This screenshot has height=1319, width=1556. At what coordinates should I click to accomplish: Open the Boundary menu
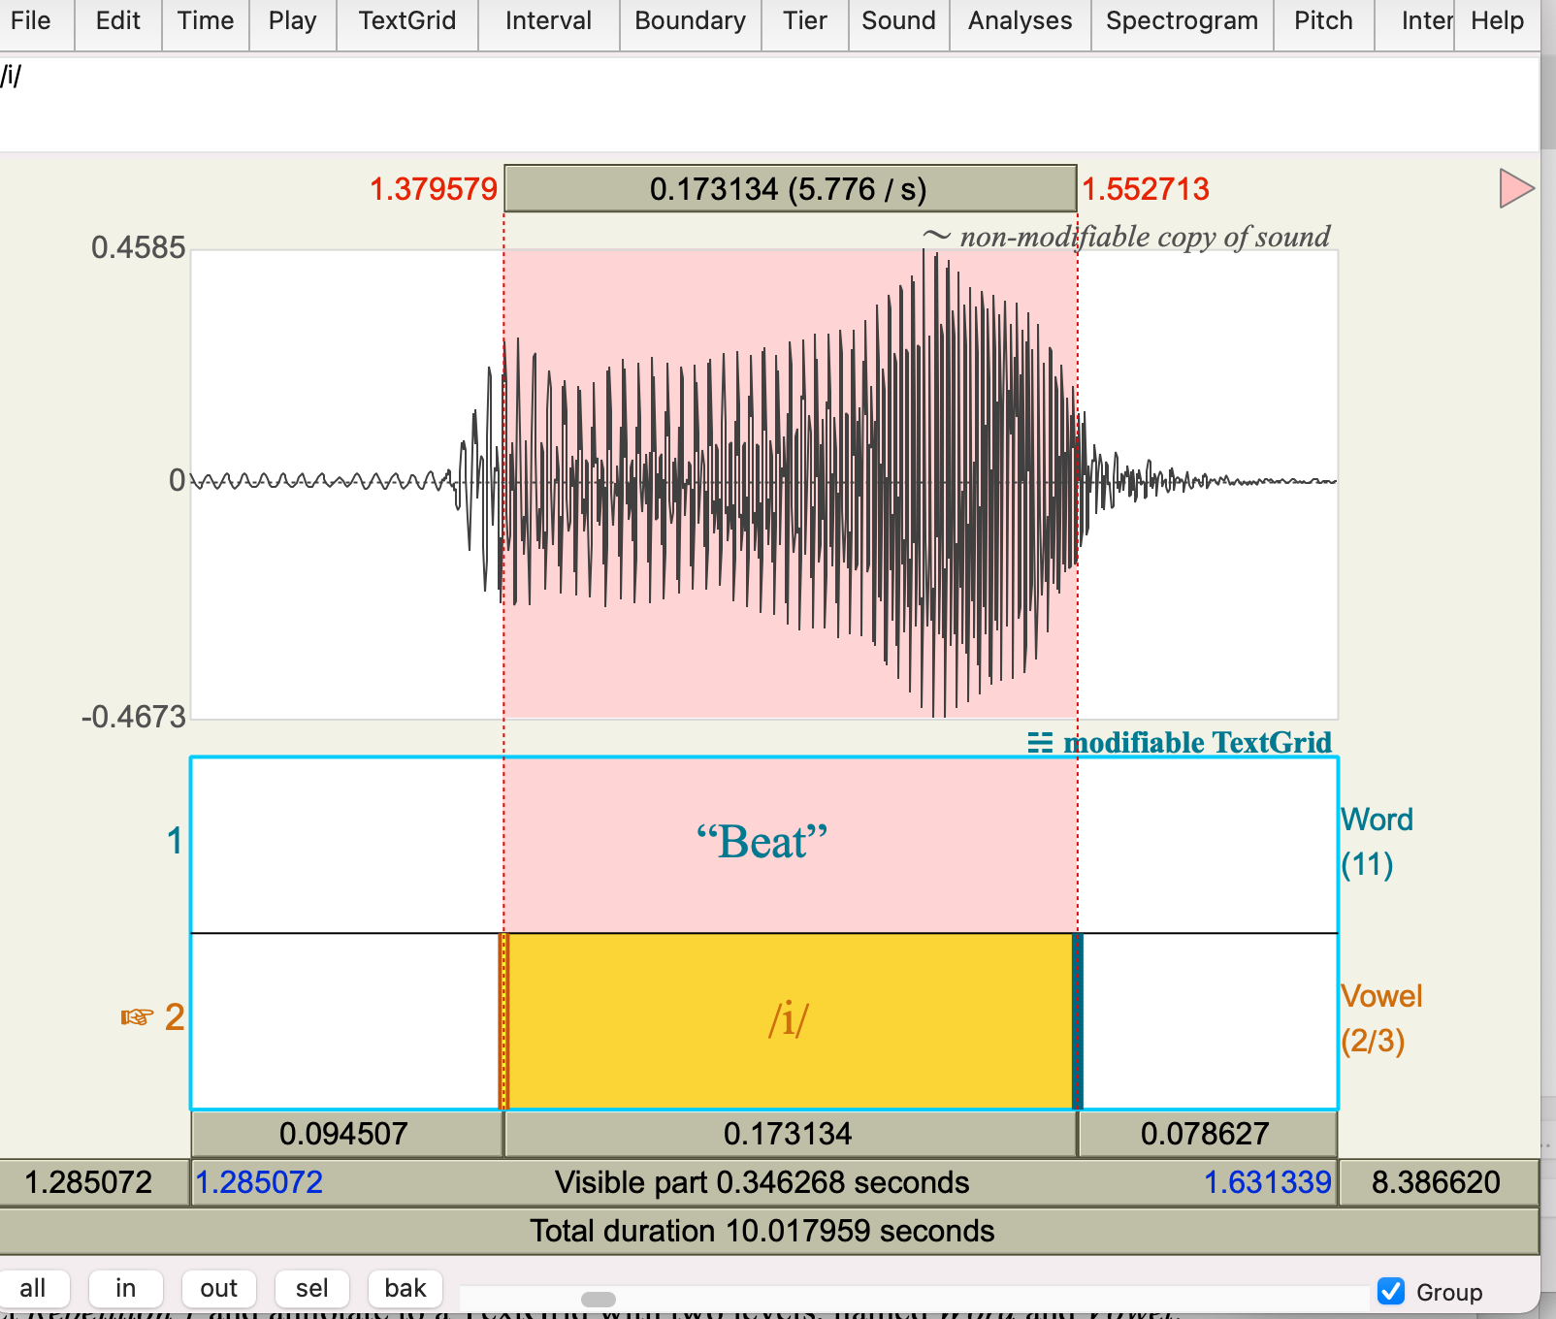tap(691, 21)
